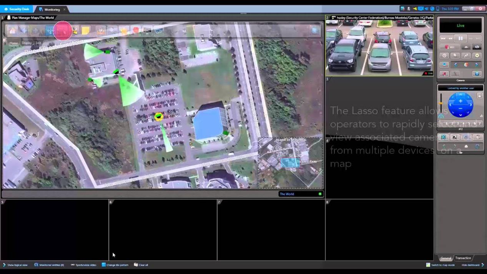Click the yellow camera marker on parking lot
The width and height of the screenshot is (487, 274).
[x=158, y=116]
